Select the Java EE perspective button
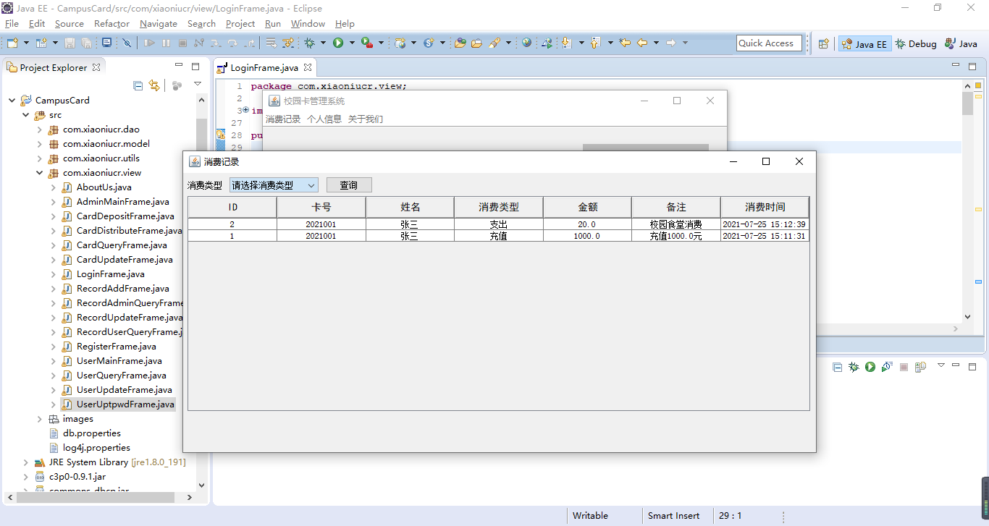The width and height of the screenshot is (989, 526). (x=864, y=43)
